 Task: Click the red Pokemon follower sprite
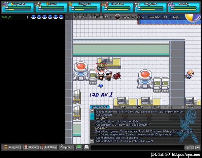point(117,76)
